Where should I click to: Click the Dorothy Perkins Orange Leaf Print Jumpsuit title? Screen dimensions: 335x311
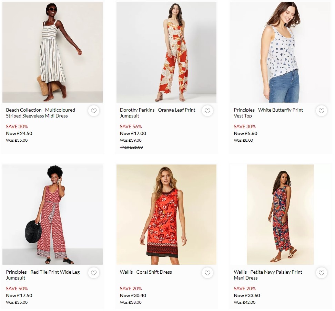(x=157, y=113)
